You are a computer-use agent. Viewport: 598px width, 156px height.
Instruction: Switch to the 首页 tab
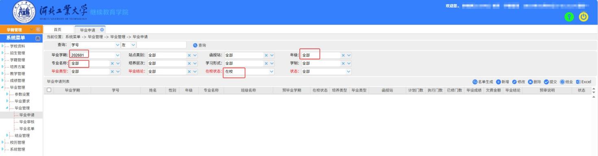[x=59, y=30]
